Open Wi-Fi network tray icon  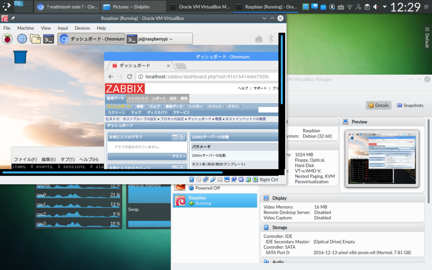tap(350, 7)
